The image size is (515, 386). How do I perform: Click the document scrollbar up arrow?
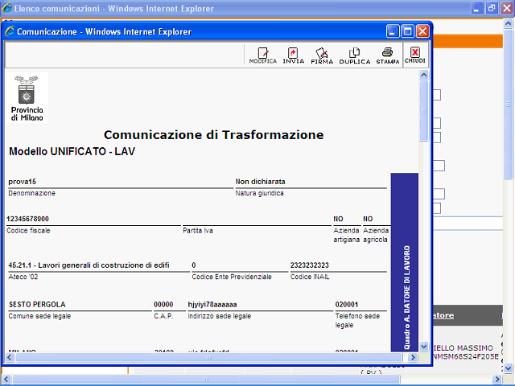pos(424,75)
